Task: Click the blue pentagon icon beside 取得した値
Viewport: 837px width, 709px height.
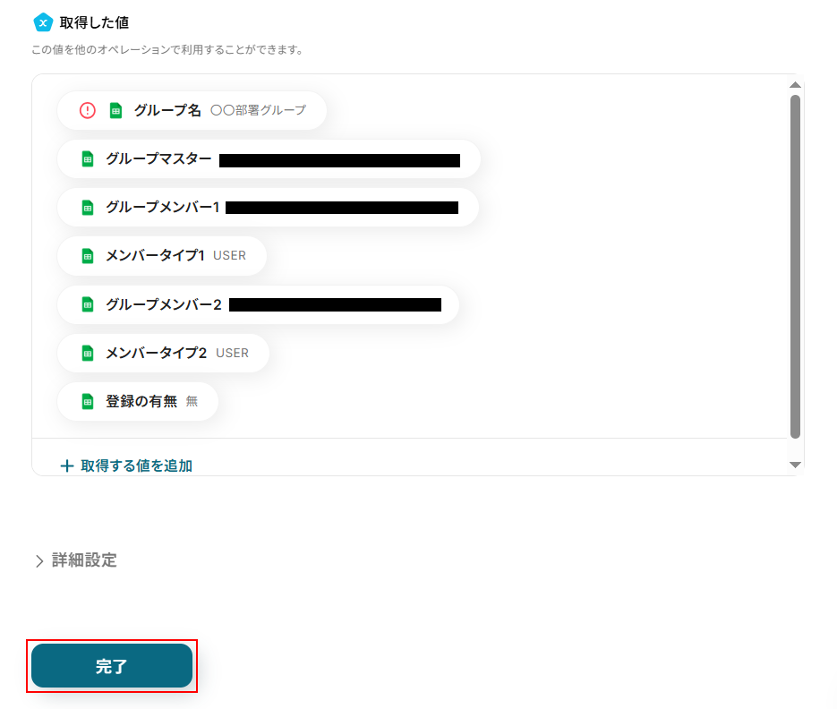Action: (x=43, y=22)
